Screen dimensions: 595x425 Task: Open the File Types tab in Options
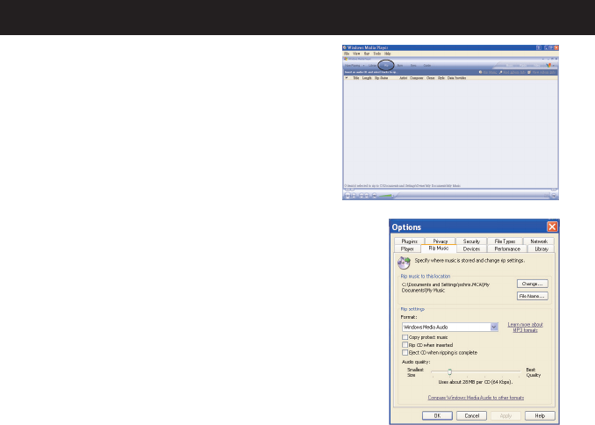(505, 241)
